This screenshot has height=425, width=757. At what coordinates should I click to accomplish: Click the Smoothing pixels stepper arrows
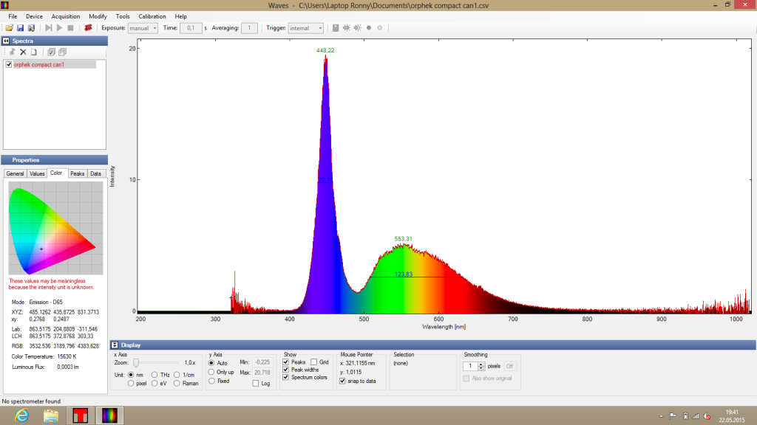point(481,366)
